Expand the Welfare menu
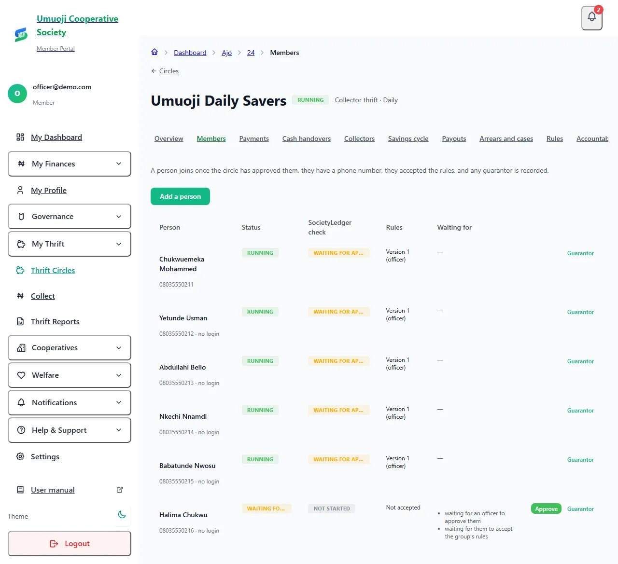 pyautogui.click(x=70, y=375)
